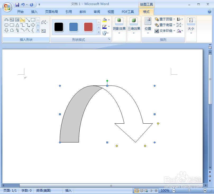Viewport: 214px width, 194px height.
Task: Select the arrow line shape
Action: pyautogui.click(x=28, y=20)
